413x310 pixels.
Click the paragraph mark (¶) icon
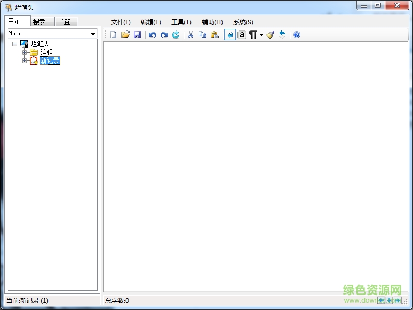[x=253, y=35]
